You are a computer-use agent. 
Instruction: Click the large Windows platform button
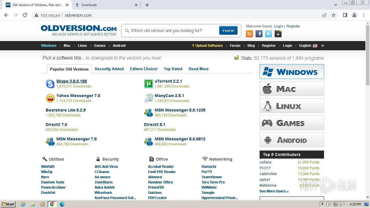click(x=292, y=71)
